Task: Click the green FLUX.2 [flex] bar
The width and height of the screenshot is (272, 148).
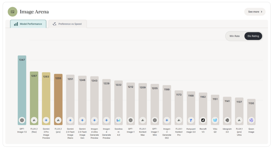Action: coord(34,98)
